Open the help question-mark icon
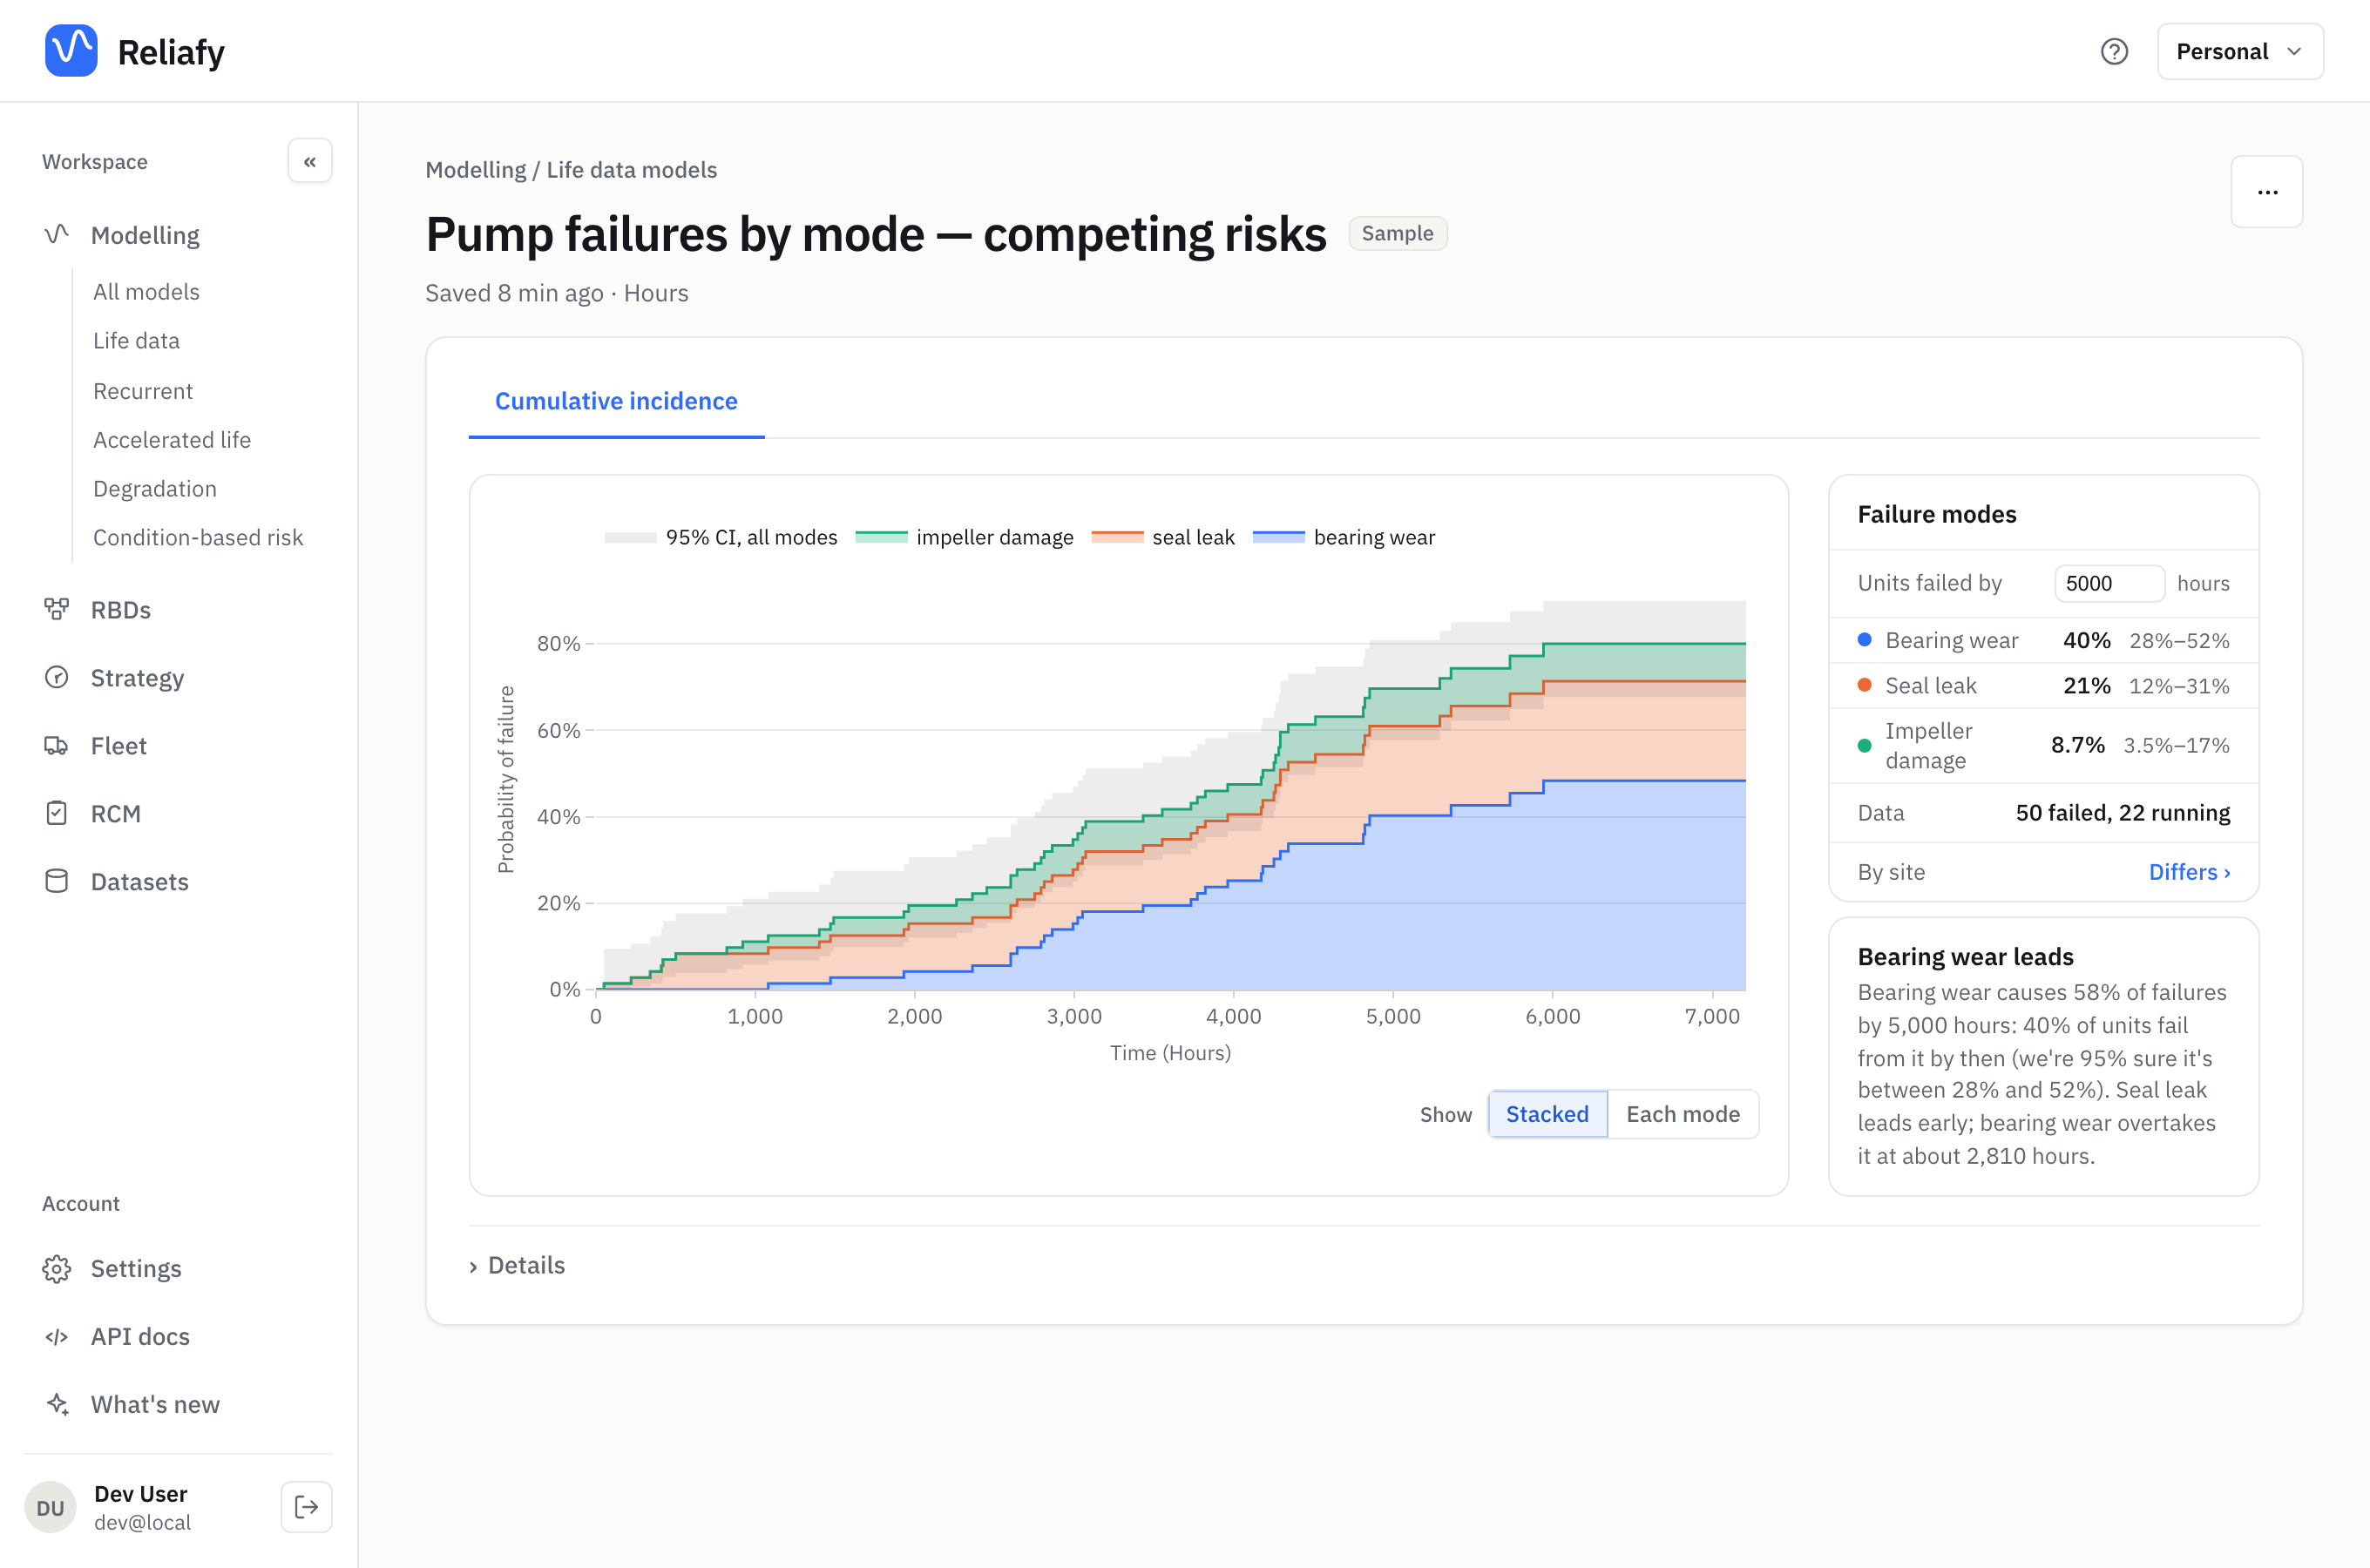 (x=2114, y=51)
